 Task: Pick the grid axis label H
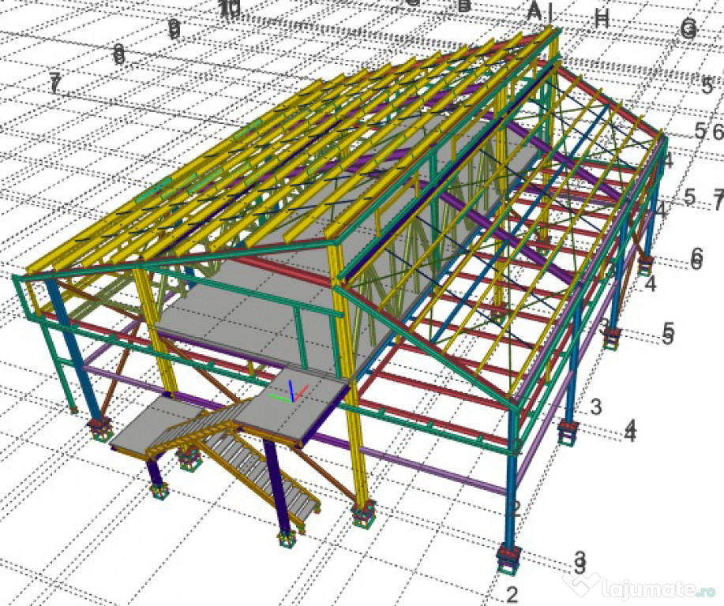tap(602, 19)
